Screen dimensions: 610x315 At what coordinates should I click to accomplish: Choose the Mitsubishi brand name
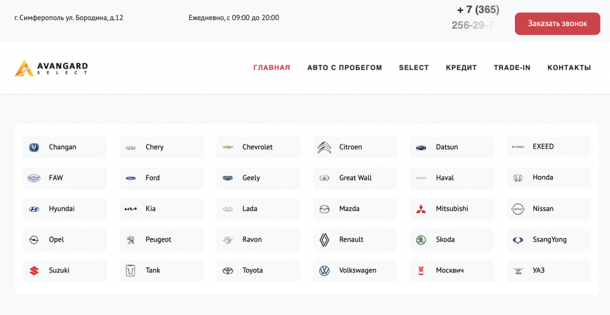(x=452, y=208)
